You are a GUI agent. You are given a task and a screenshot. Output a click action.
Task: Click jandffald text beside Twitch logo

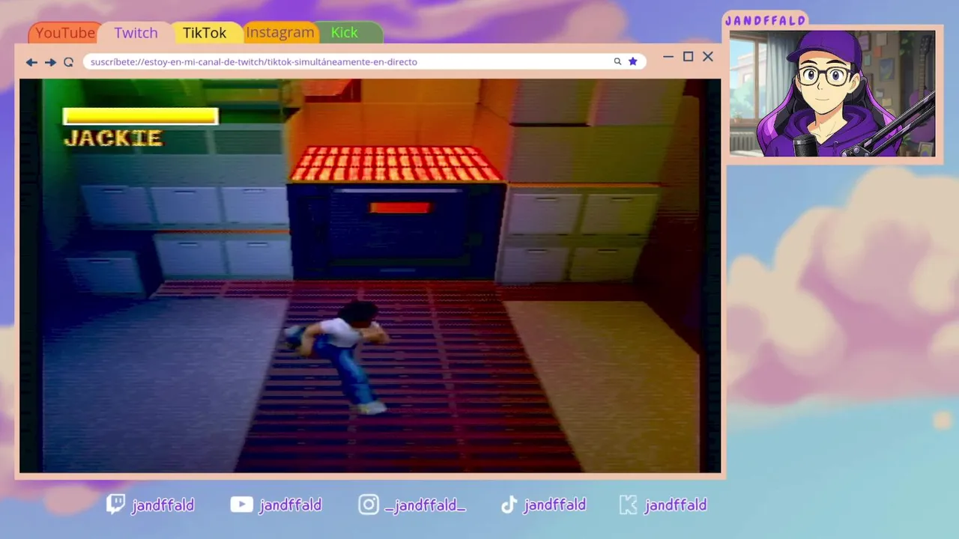pos(163,505)
